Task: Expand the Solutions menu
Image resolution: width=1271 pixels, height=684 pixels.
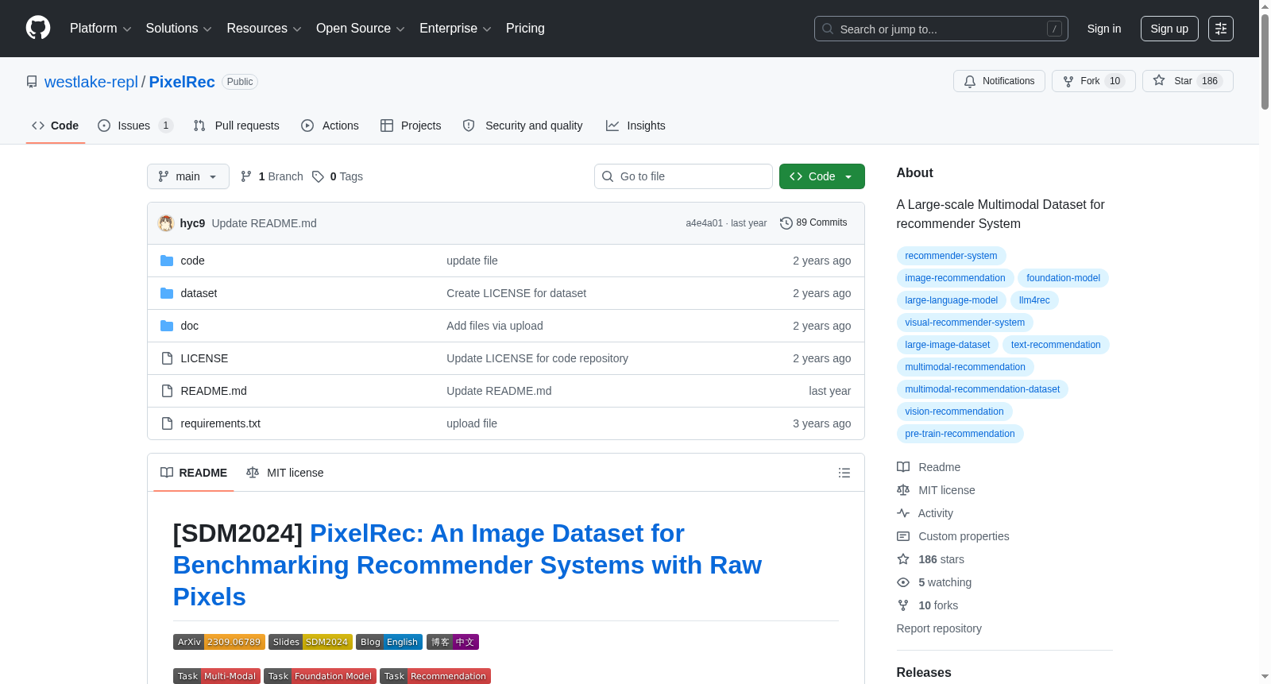Action: tap(179, 29)
